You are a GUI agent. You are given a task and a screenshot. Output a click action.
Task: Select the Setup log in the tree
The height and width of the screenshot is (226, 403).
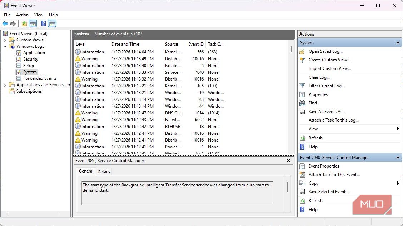pyautogui.click(x=28, y=66)
